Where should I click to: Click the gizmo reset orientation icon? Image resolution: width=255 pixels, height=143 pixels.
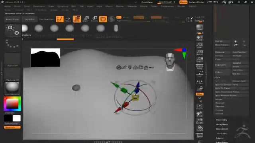(141, 67)
